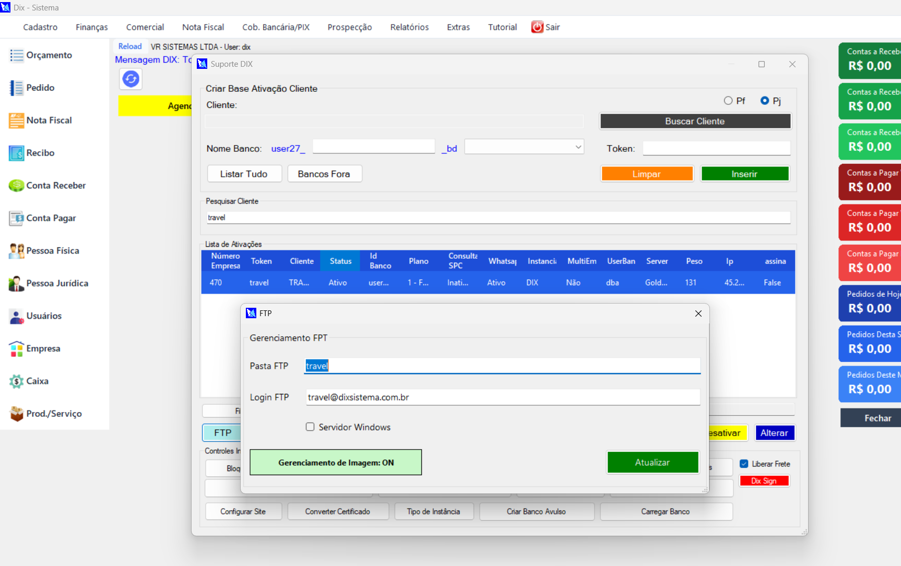The height and width of the screenshot is (566, 901).
Task: Click the Pasta FTP input field
Action: coord(502,366)
